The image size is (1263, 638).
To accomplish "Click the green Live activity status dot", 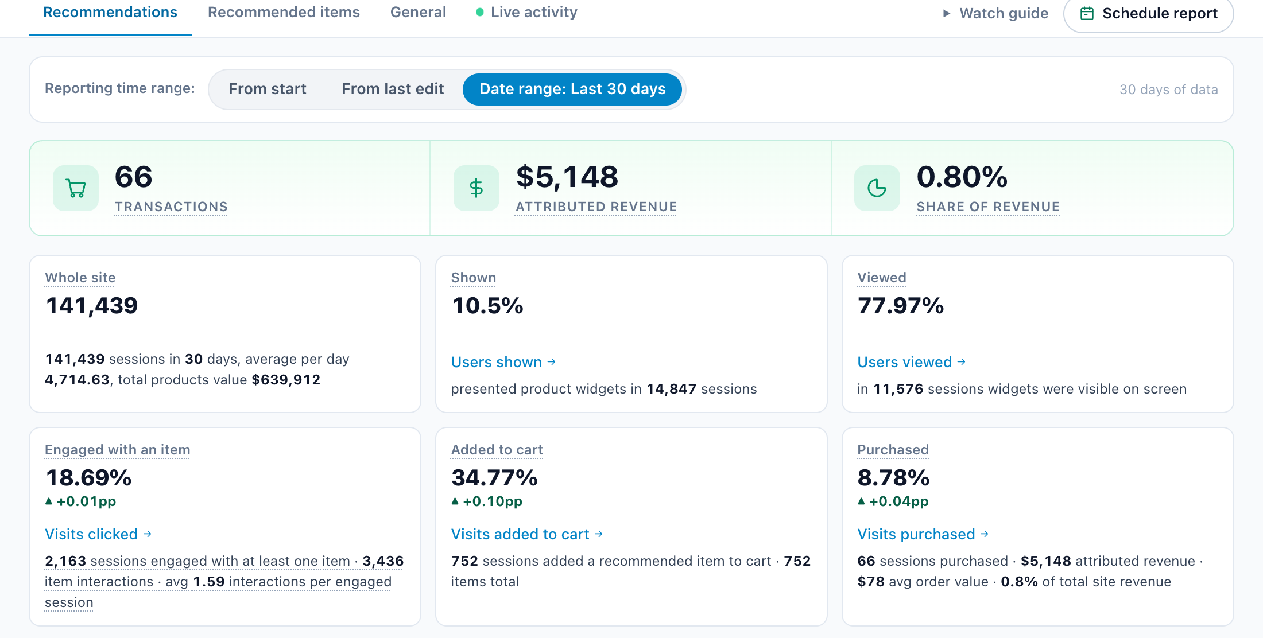I will click(480, 12).
